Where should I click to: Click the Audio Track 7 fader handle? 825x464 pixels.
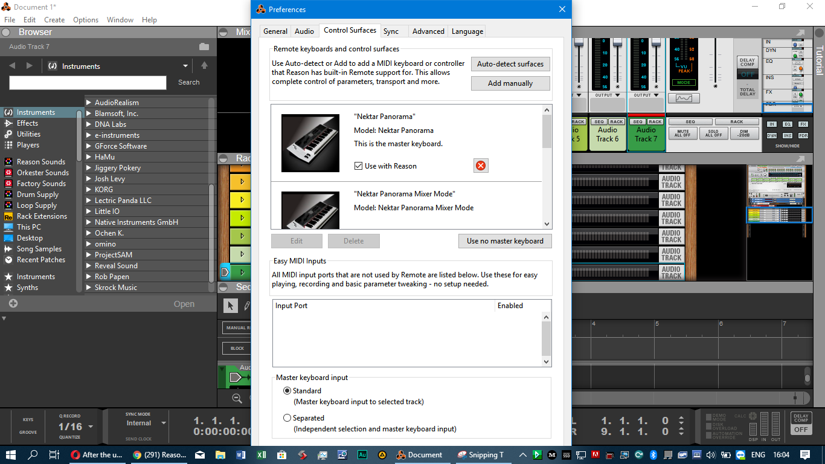click(656, 43)
